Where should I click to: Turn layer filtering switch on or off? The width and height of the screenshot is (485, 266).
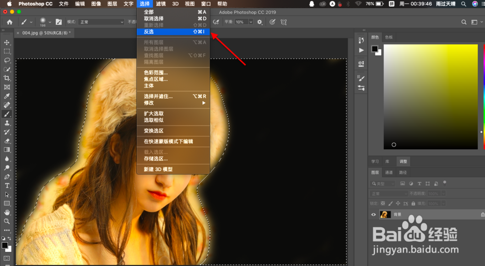coord(444,183)
